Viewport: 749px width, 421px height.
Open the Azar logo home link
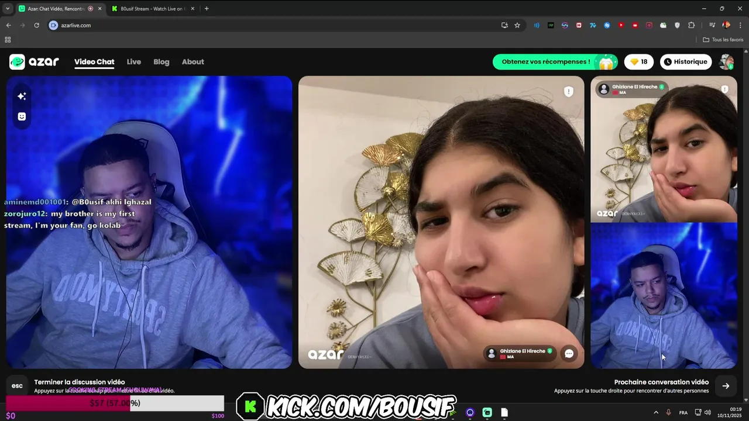coord(34,61)
